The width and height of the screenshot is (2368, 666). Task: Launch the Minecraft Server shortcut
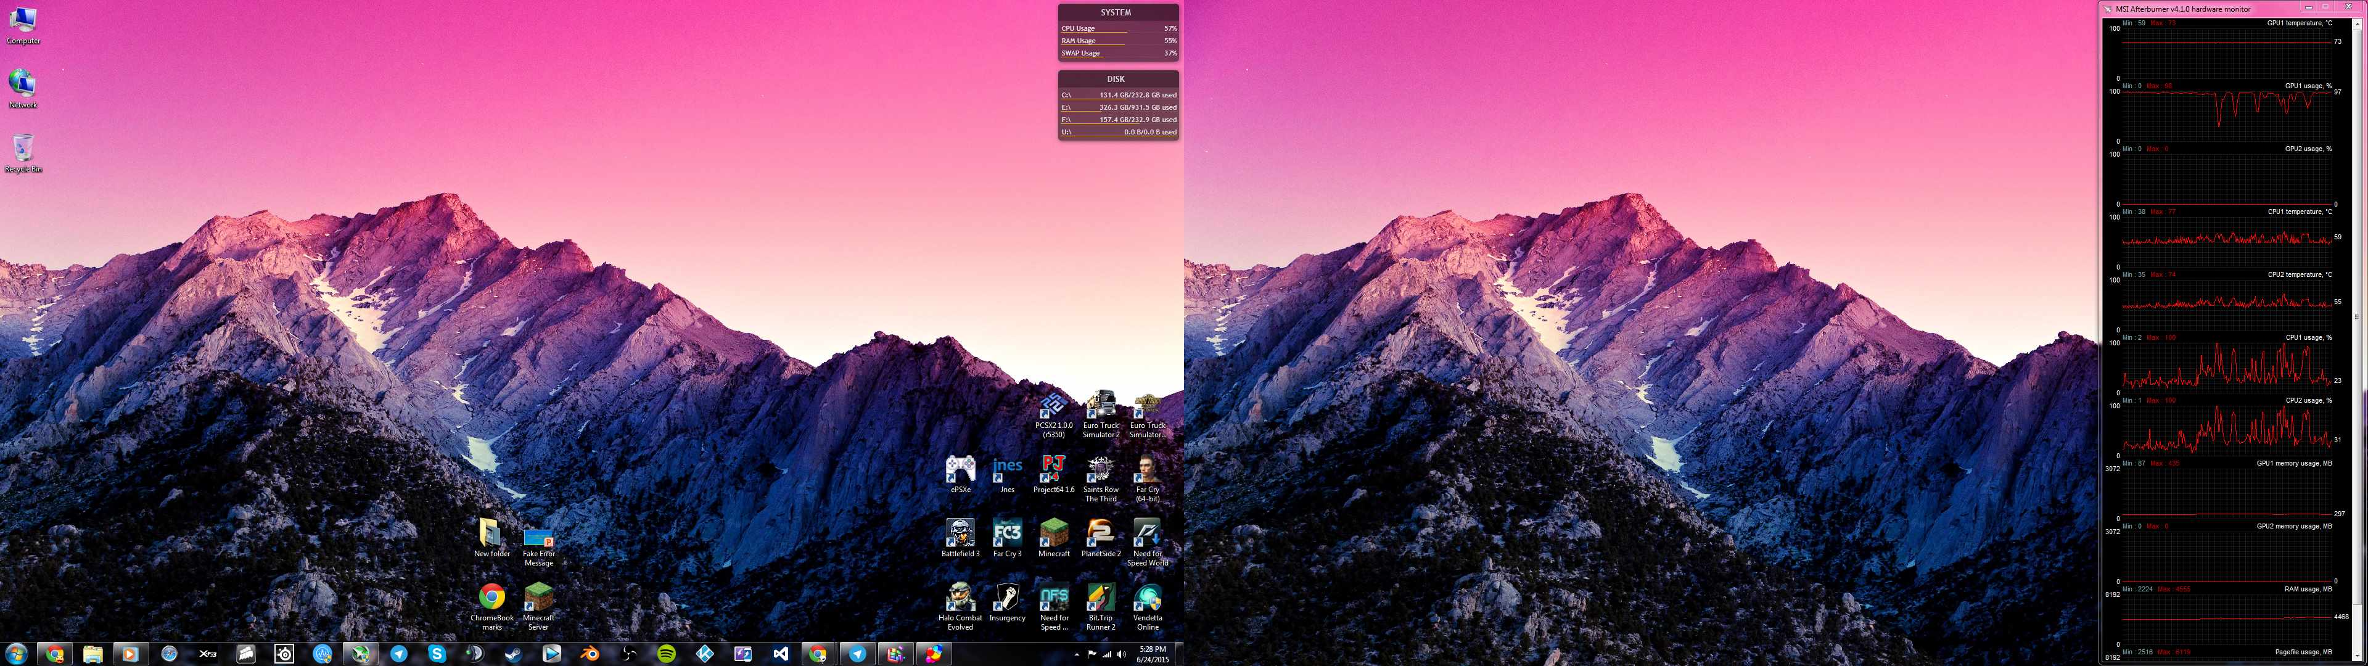[539, 606]
